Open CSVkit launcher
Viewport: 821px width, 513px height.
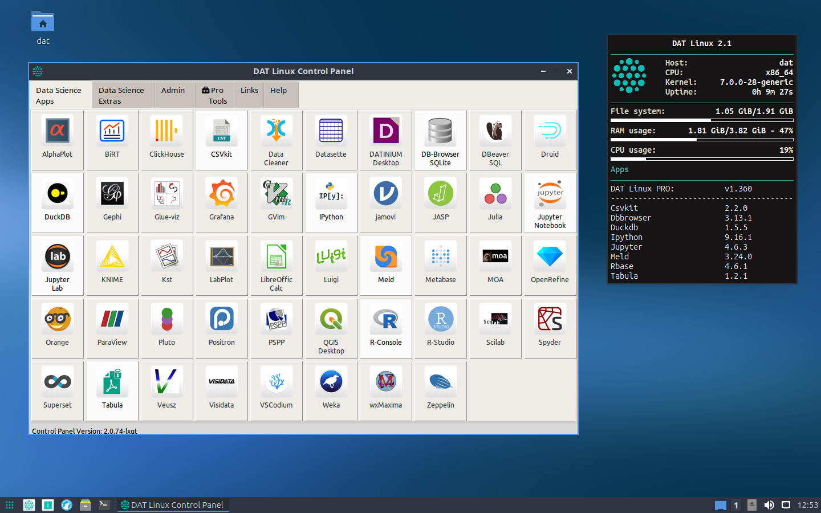pos(222,140)
